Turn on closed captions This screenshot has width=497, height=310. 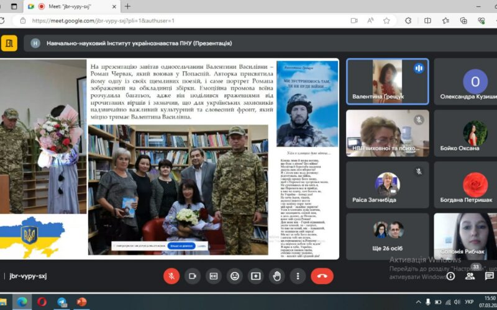pos(214,276)
